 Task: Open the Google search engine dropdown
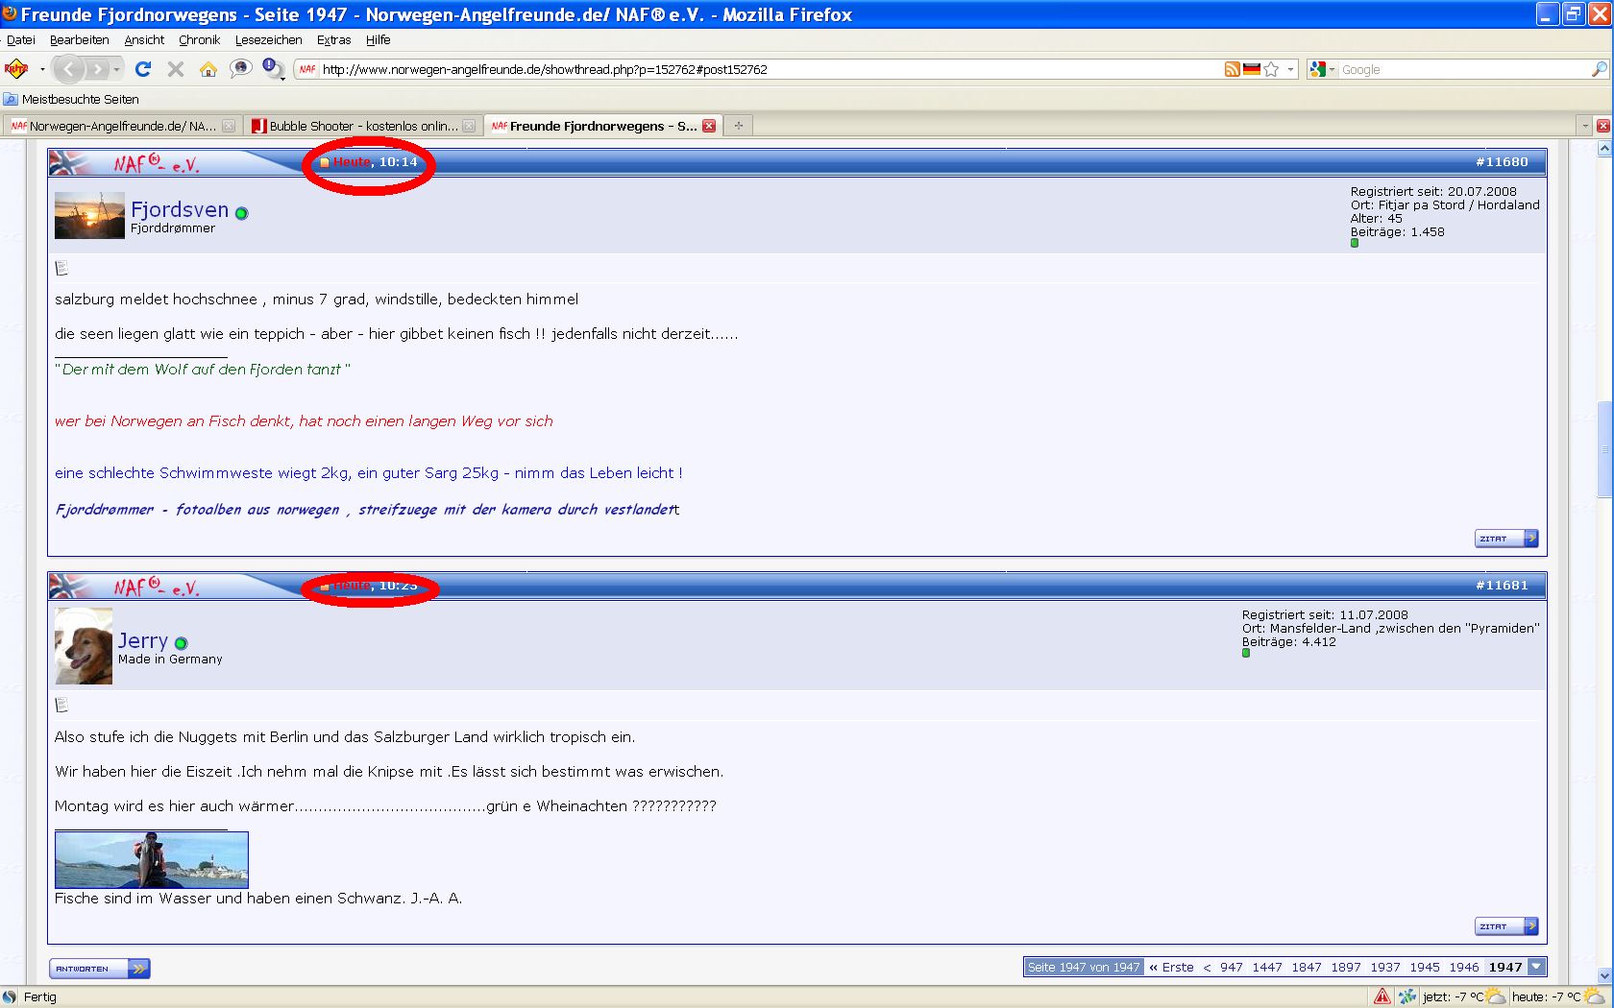(1323, 69)
